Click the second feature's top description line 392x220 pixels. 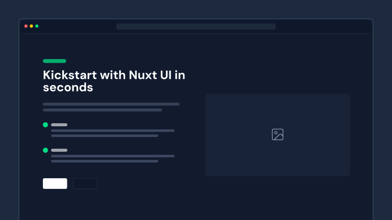click(113, 156)
